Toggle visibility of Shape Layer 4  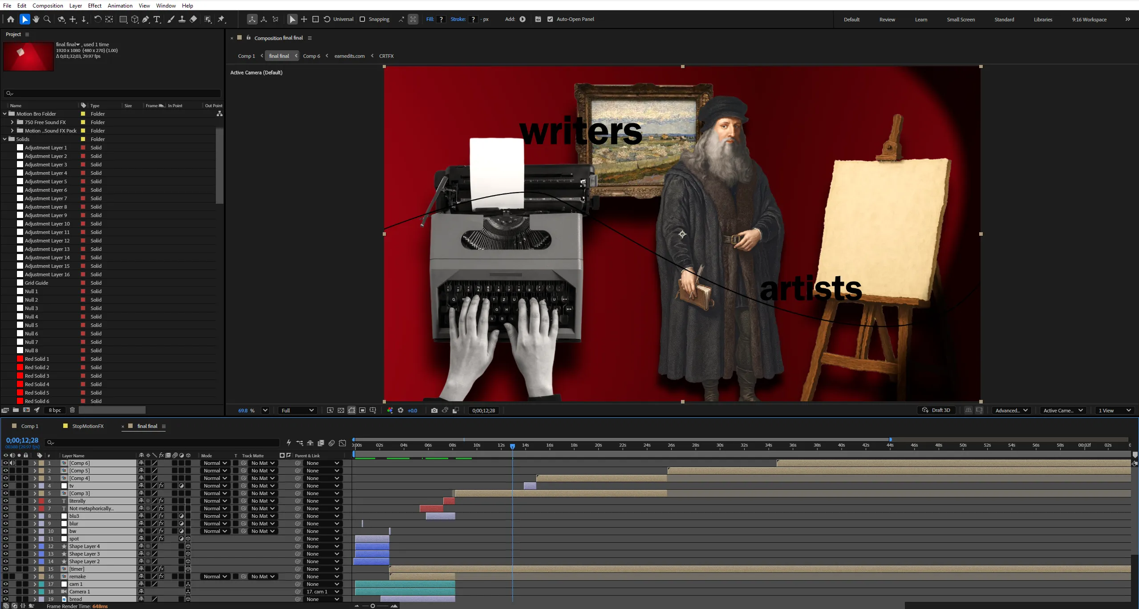[5, 546]
